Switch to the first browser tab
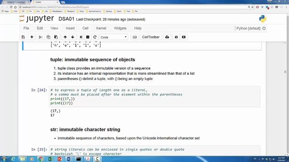 [16, 2]
